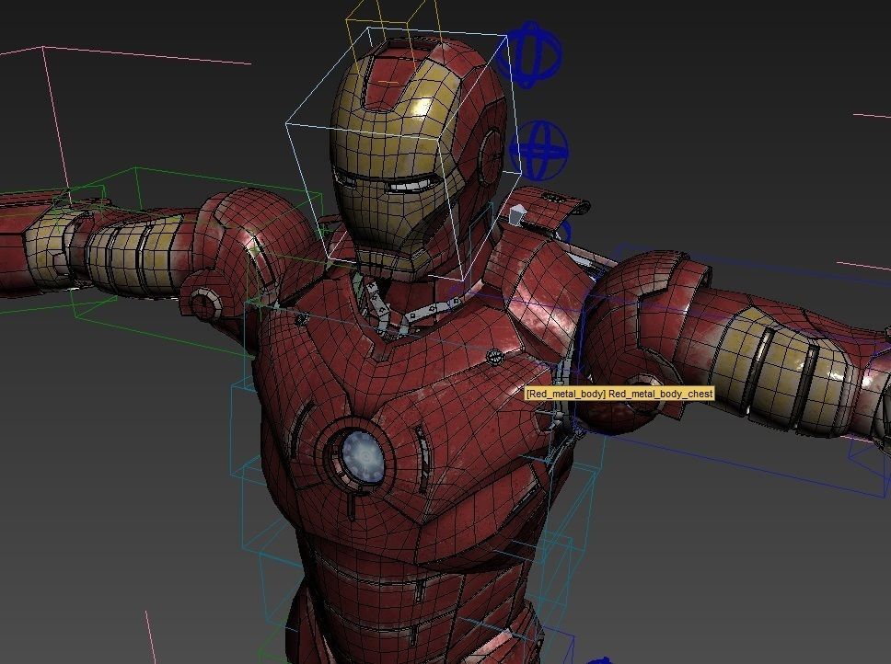Select the lower blue sphere helper beside the helmet
Screen dimensions: 891x664
538,150
